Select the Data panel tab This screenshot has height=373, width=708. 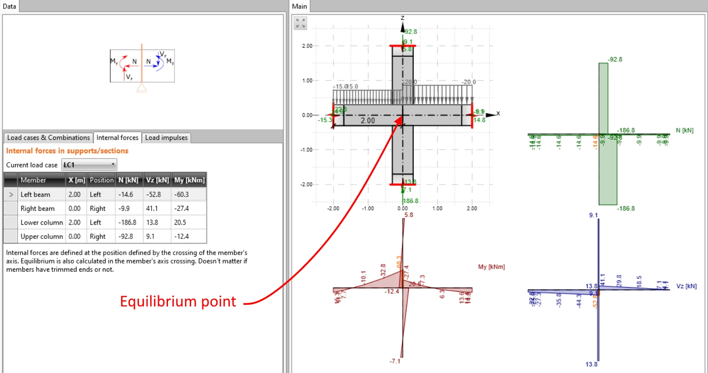pos(9,6)
